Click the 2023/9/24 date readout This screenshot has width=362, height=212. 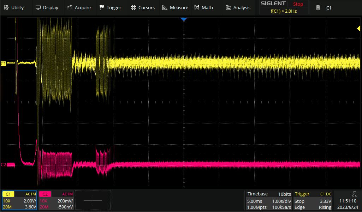(348, 207)
